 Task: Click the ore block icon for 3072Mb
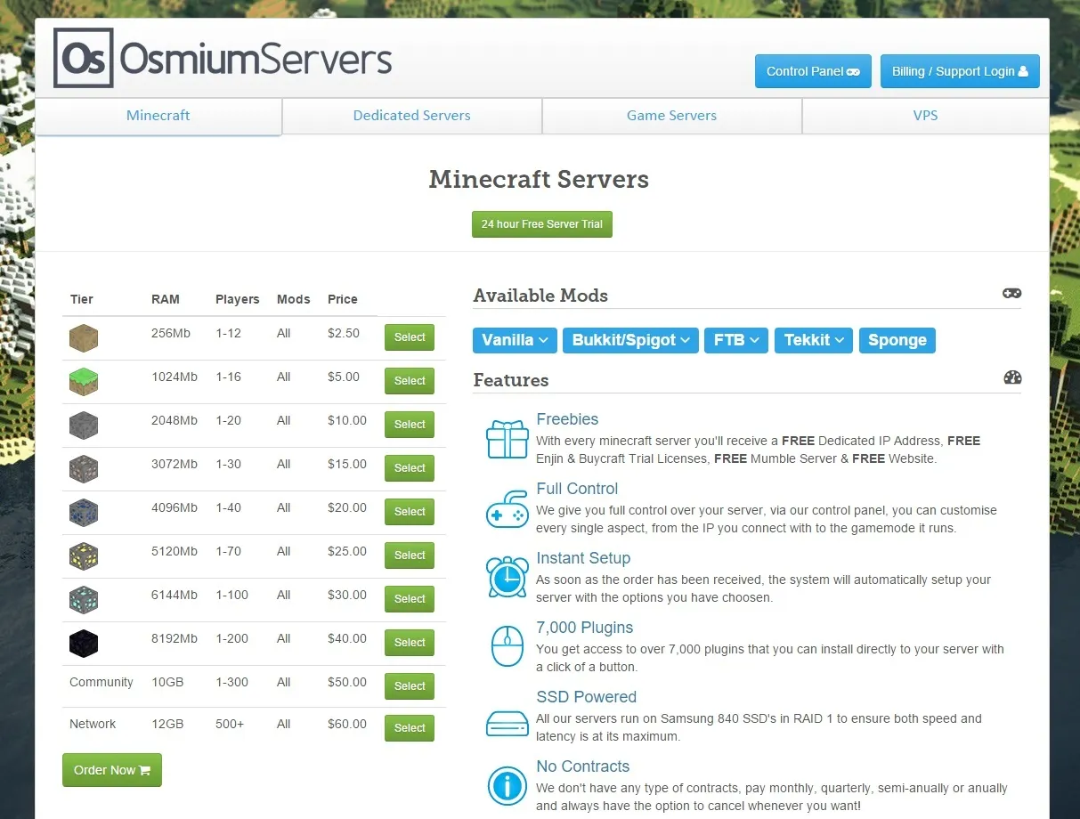84,469
